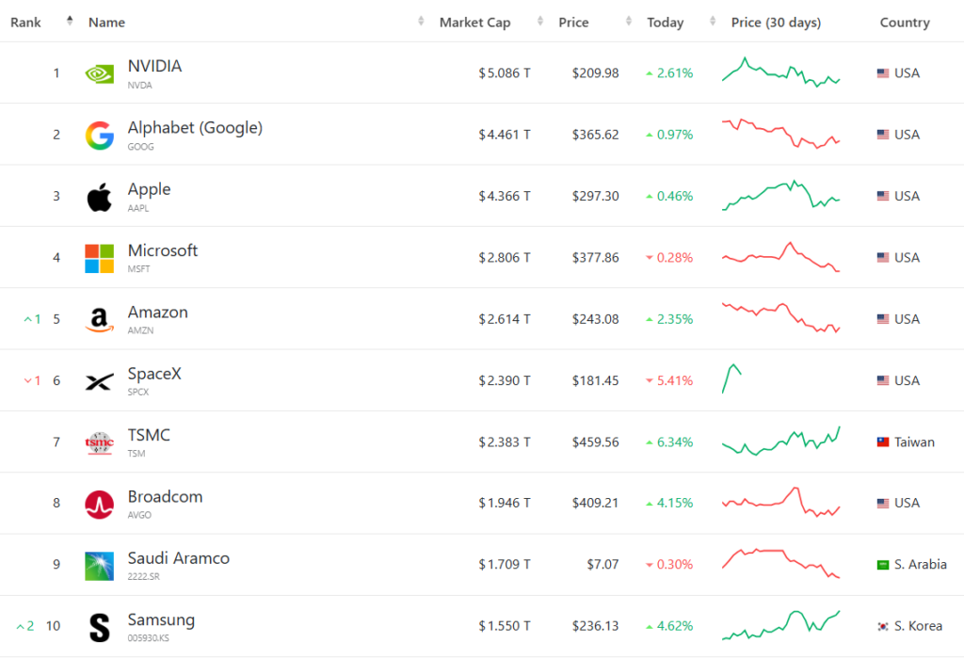The image size is (964, 659).
Task: Click the Google G logo icon
Action: click(x=99, y=136)
